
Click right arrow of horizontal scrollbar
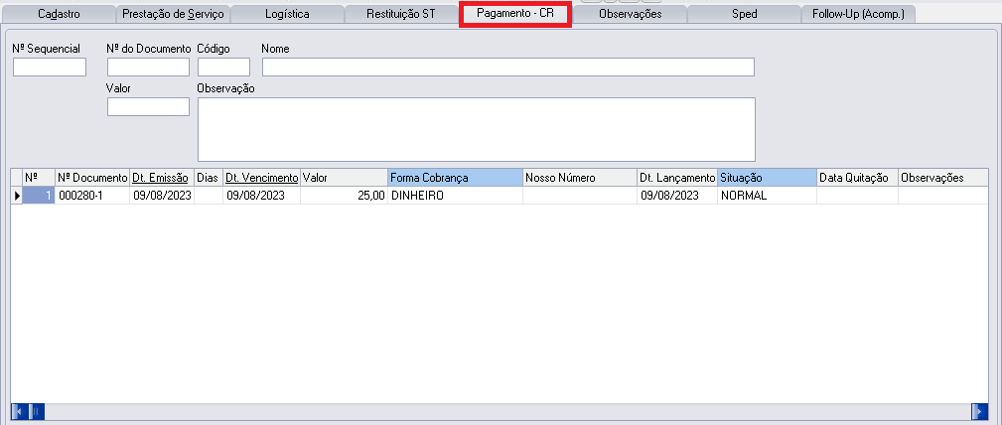(980, 411)
